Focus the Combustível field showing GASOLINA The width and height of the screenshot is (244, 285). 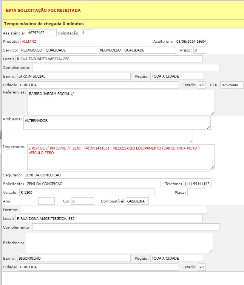pos(137,201)
